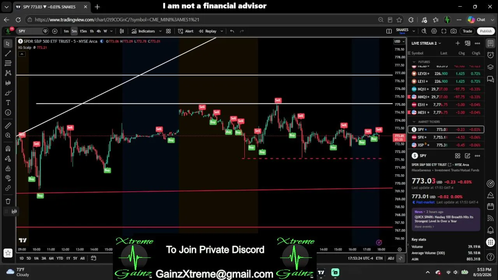Create an Alert
498x280 pixels.
(186, 31)
